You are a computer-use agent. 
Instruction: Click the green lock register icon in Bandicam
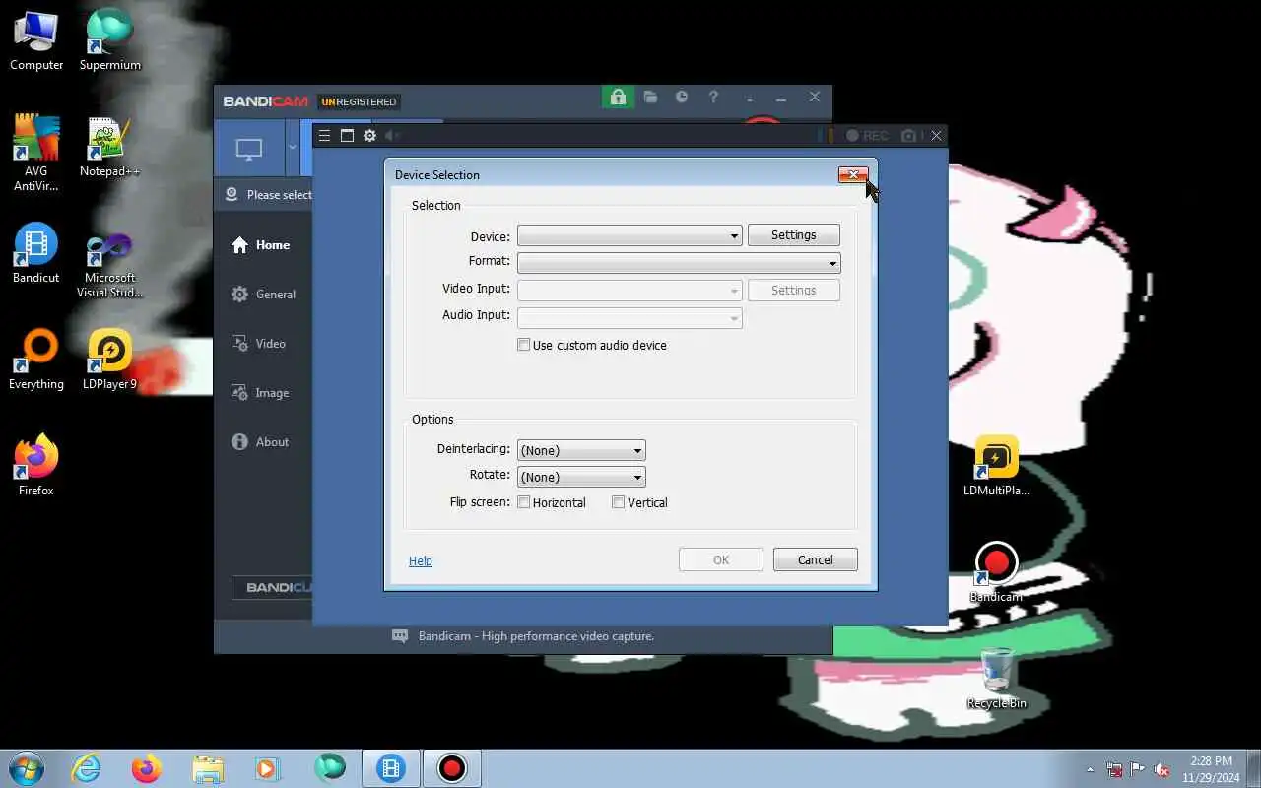[618, 97]
